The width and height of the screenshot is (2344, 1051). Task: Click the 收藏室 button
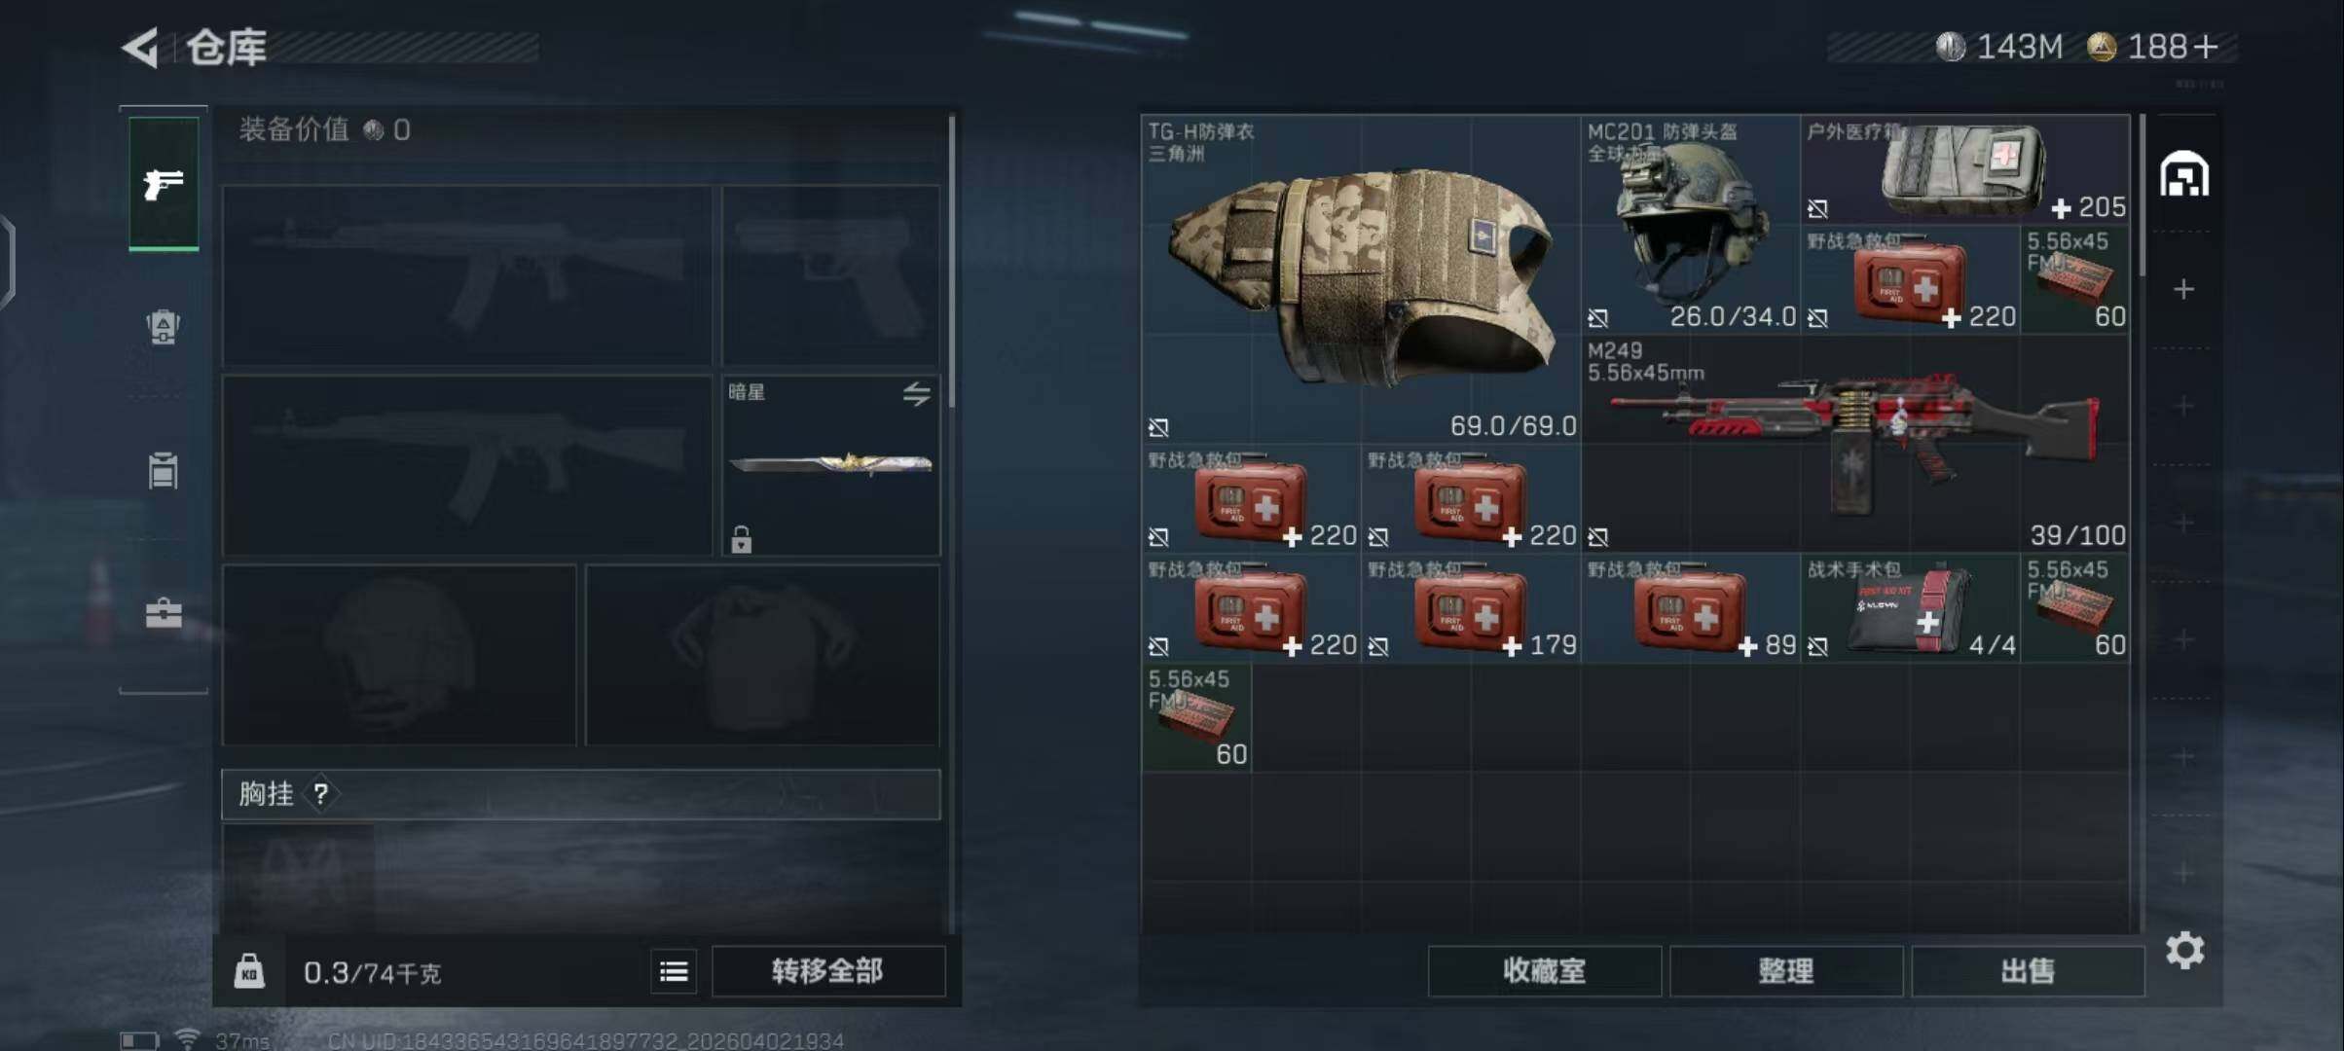pyautogui.click(x=1544, y=970)
